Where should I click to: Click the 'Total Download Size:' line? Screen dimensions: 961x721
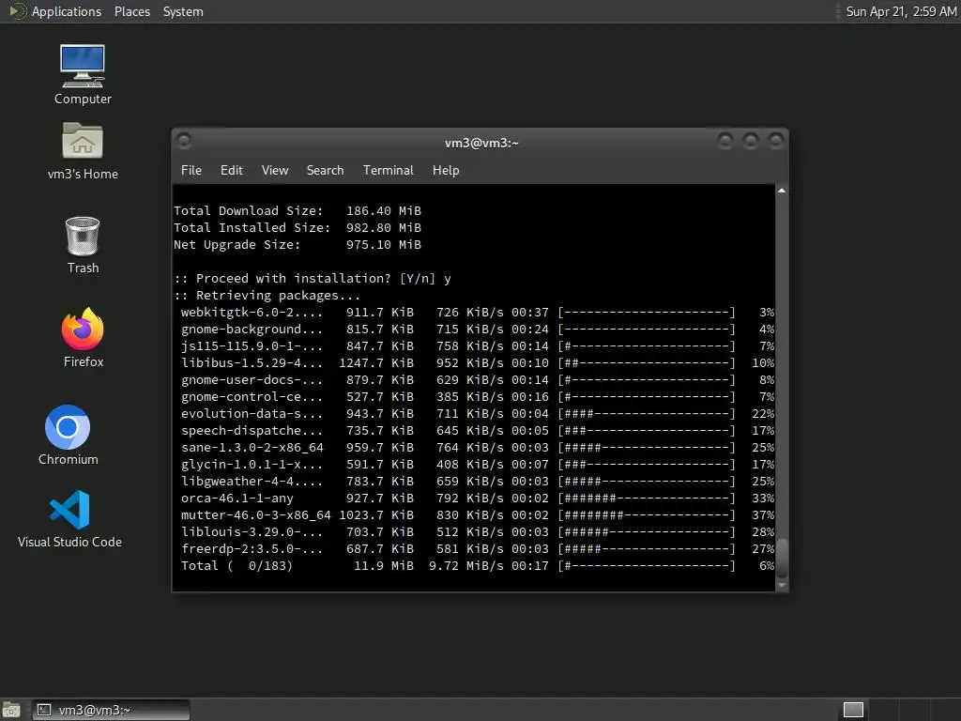coord(297,211)
